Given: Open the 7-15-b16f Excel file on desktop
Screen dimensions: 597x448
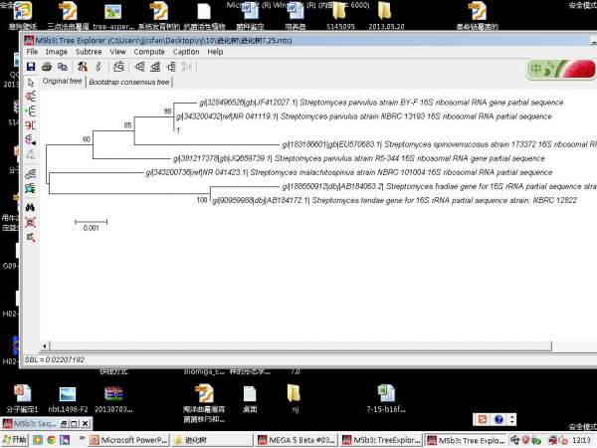Looking at the screenshot, I should click(x=386, y=399).
